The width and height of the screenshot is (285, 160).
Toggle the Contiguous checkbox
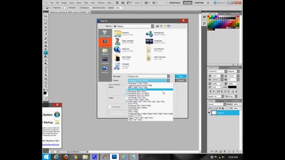(79, 8)
